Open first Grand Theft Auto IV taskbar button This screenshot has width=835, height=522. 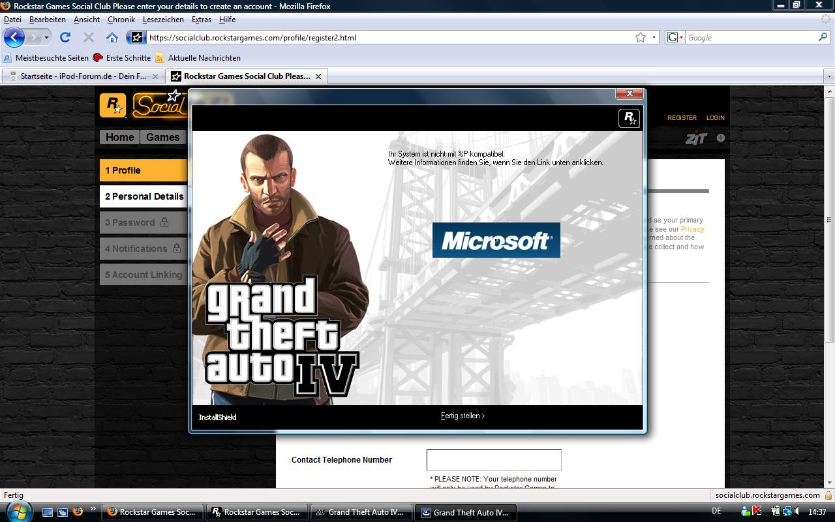(361, 512)
